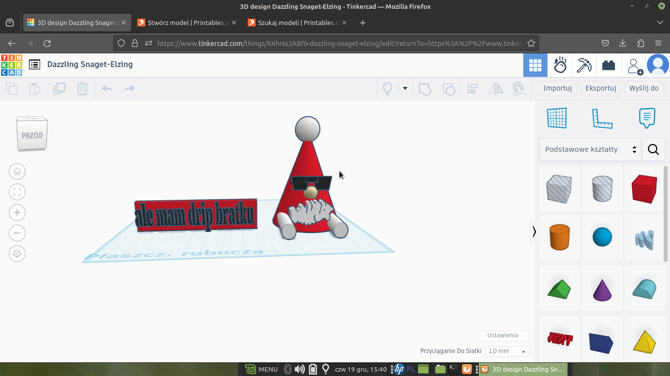
Task: Open Podstawowe kształty shapes dropdown
Action: pyautogui.click(x=591, y=149)
